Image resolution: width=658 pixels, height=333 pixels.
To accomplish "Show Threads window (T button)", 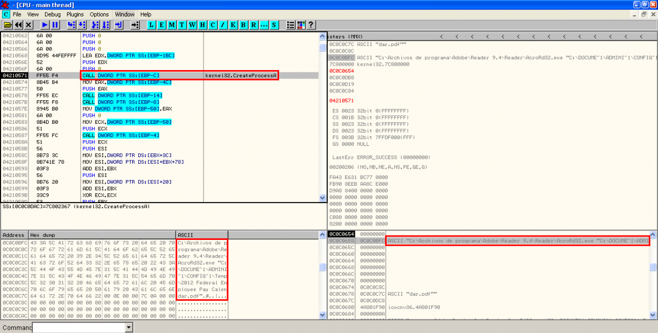I will [182, 25].
